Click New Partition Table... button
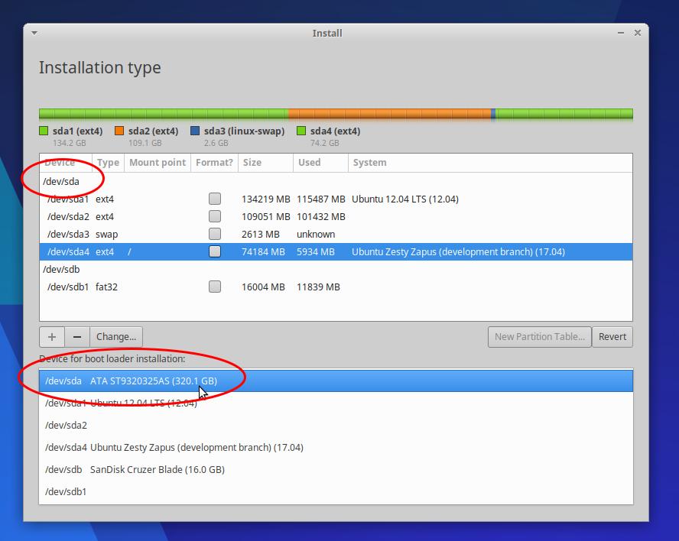This screenshot has width=679, height=541. click(x=540, y=337)
